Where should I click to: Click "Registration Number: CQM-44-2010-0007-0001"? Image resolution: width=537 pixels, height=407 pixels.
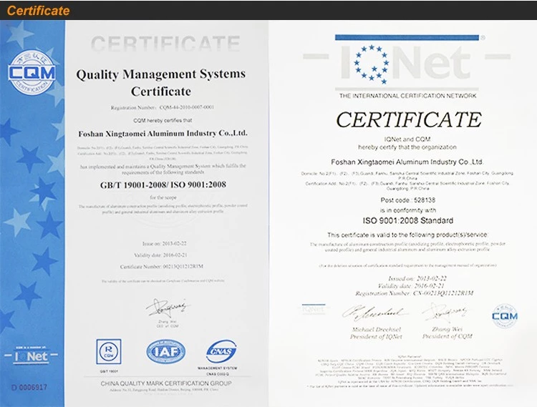tap(163, 107)
